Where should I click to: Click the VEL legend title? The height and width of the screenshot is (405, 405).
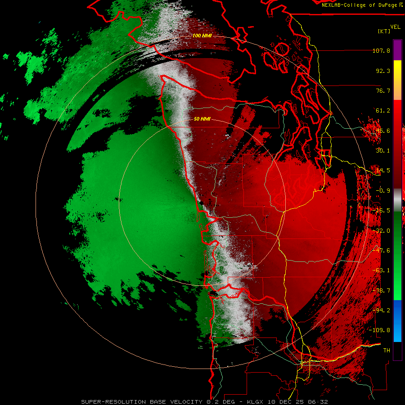coord(395,27)
